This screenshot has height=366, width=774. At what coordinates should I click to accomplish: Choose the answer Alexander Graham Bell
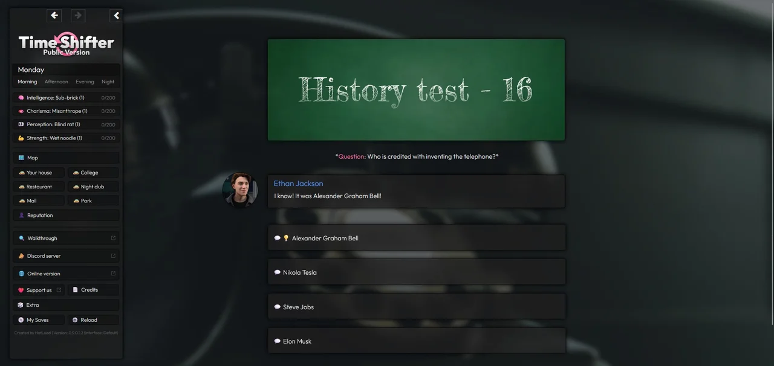click(417, 238)
